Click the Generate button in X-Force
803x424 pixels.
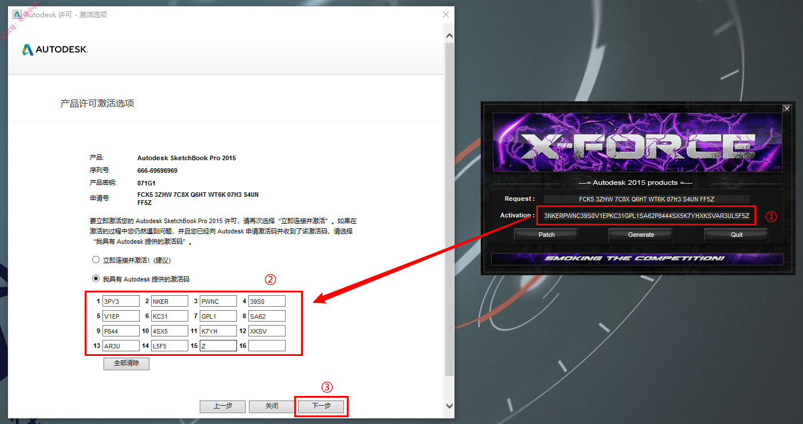(x=641, y=235)
